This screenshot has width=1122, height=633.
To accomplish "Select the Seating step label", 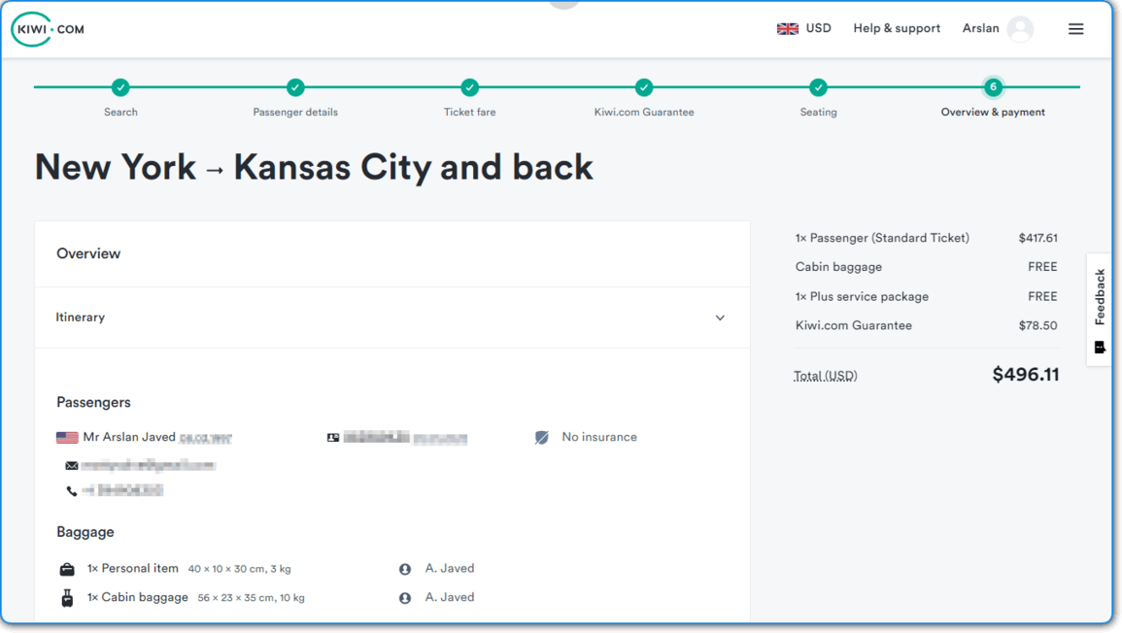I will click(x=818, y=113).
